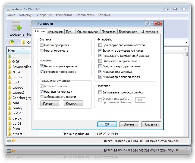Click the file list scrollbar up arrow
195x163 pixels.
point(186,50)
